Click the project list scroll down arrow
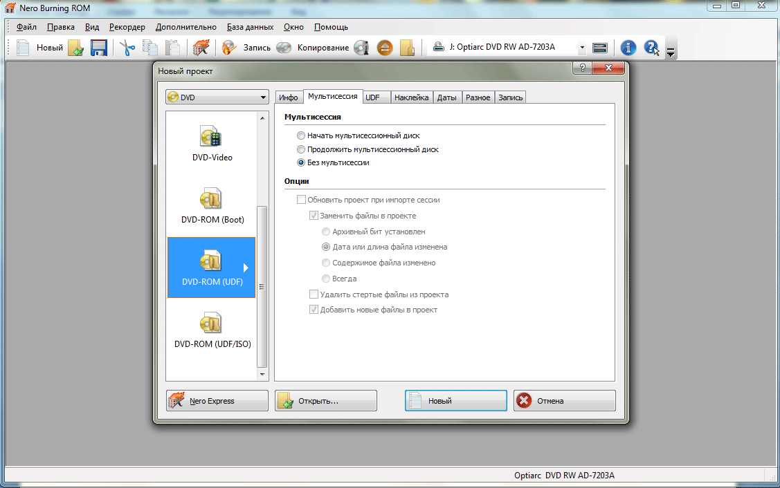780x488 pixels. click(262, 374)
